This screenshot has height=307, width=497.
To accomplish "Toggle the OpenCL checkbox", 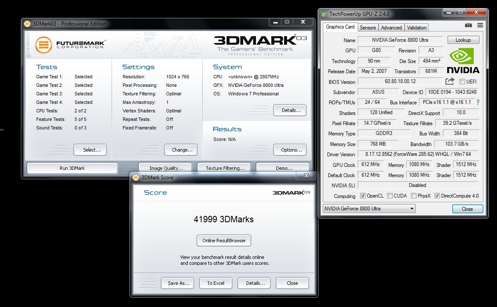I will click(x=363, y=196).
